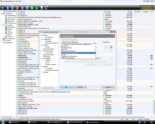This screenshot has width=155, height=124.
Task: Click the Windows Start orb on taskbar
Action: point(3,122)
